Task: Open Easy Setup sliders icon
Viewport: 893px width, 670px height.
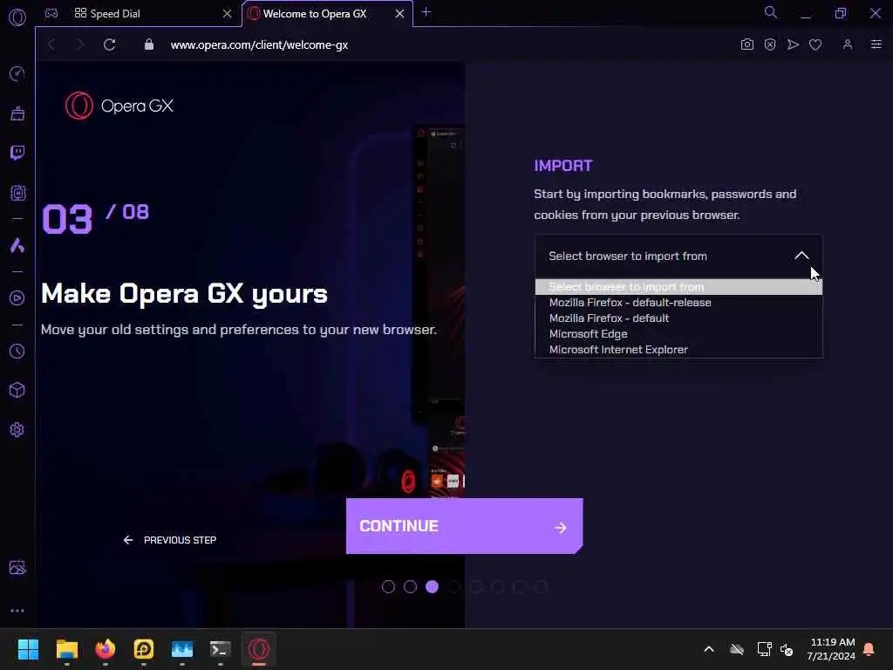Action: point(876,44)
